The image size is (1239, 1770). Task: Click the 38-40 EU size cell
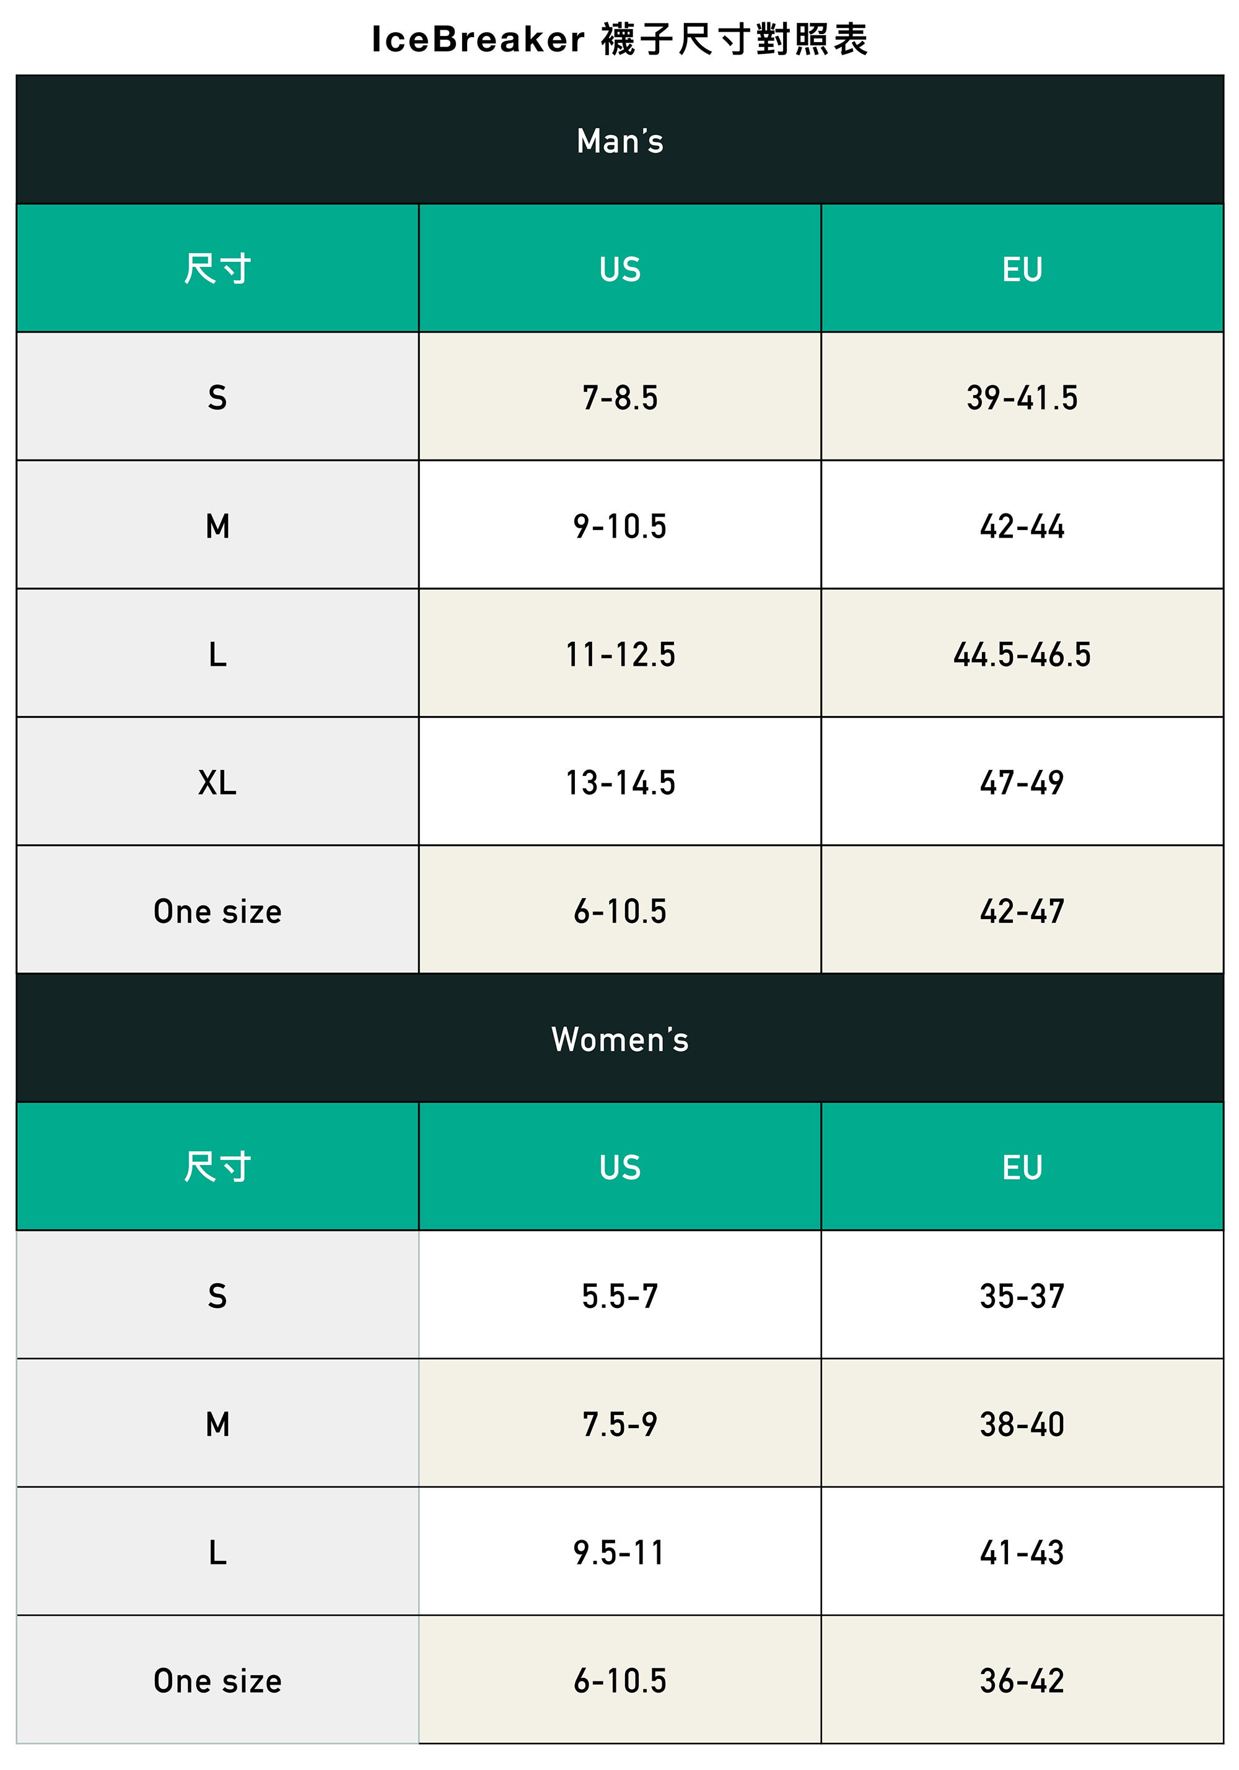coord(1022,1423)
